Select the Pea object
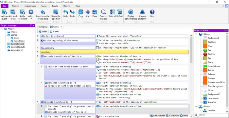Image resolution: width=229 pixels, height=118 pixels. tap(209, 50)
